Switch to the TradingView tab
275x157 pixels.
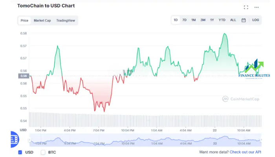tap(66, 20)
